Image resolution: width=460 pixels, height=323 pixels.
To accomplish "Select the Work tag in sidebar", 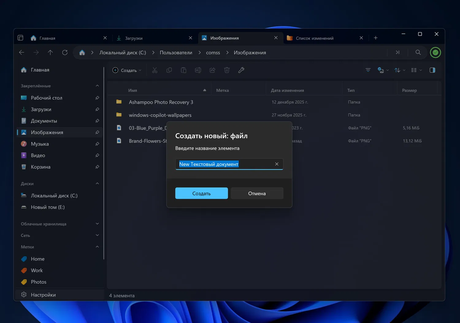I will (x=60, y=270).
